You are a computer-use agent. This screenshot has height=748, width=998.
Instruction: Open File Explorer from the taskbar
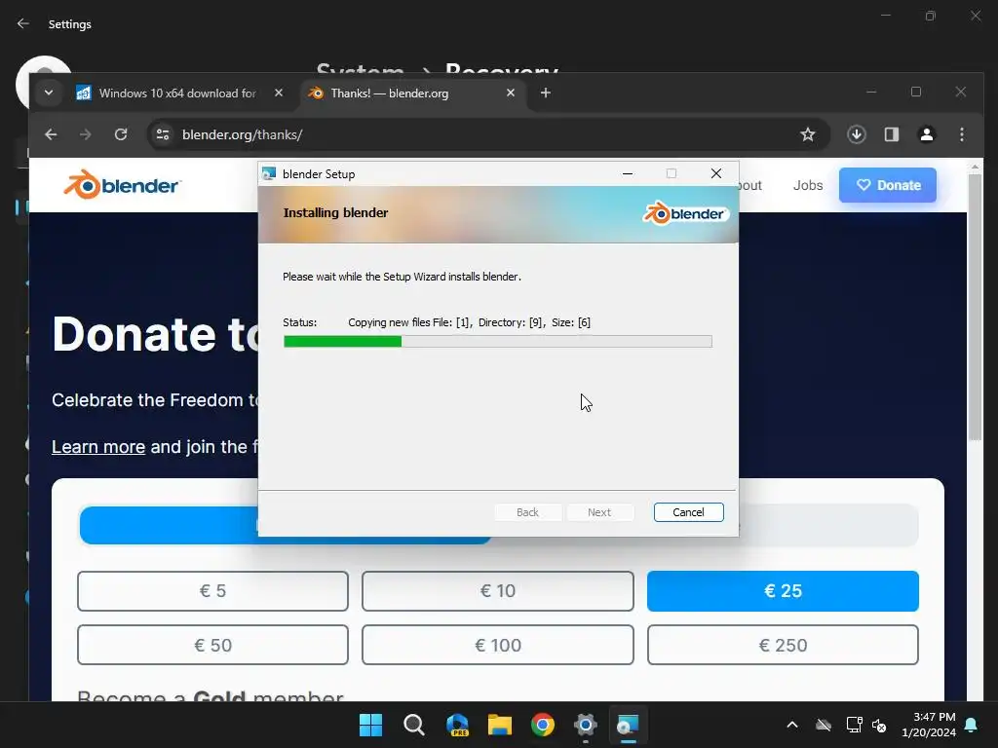pyautogui.click(x=500, y=725)
